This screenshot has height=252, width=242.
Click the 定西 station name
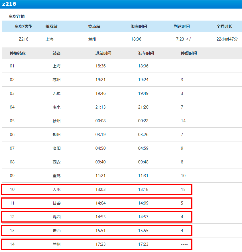tap(56, 231)
